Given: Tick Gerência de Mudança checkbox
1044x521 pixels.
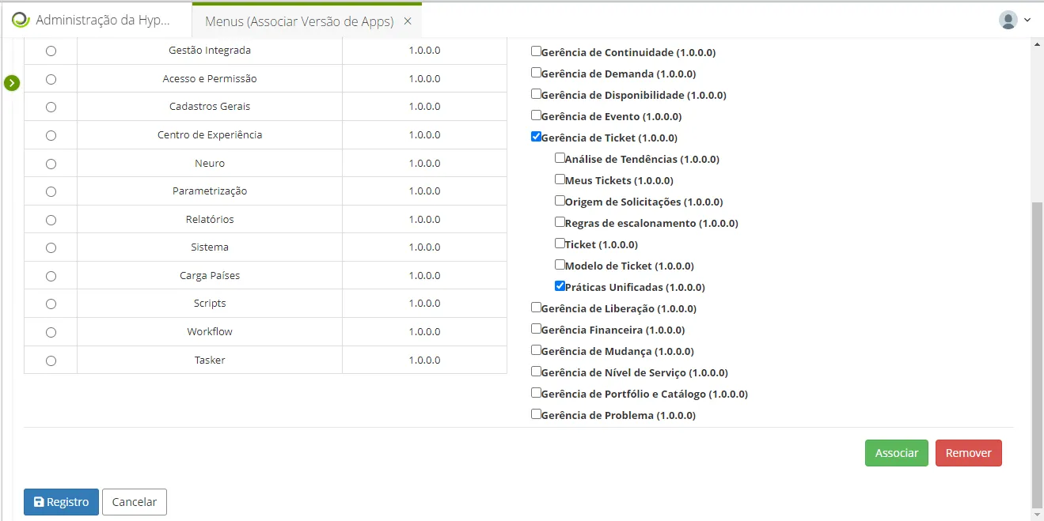Looking at the screenshot, I should (536, 350).
